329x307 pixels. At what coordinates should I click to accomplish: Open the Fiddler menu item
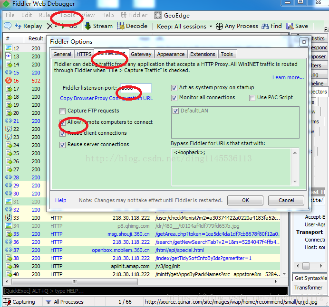pyautogui.click(x=134, y=15)
